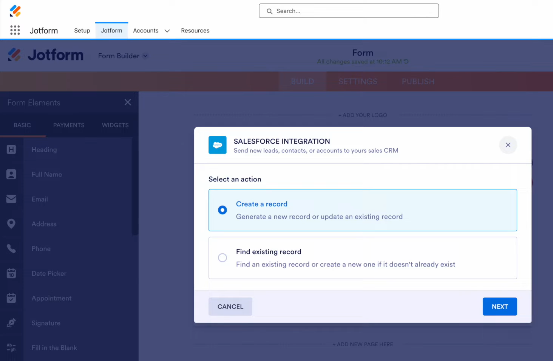Open the Form Builder dropdown
Image resolution: width=553 pixels, height=361 pixels.
[x=123, y=56]
